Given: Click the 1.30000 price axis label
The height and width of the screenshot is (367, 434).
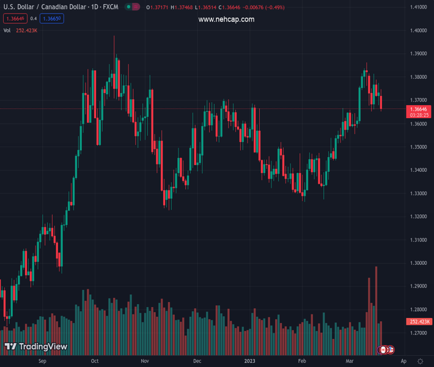Looking at the screenshot, I should click(x=419, y=263).
